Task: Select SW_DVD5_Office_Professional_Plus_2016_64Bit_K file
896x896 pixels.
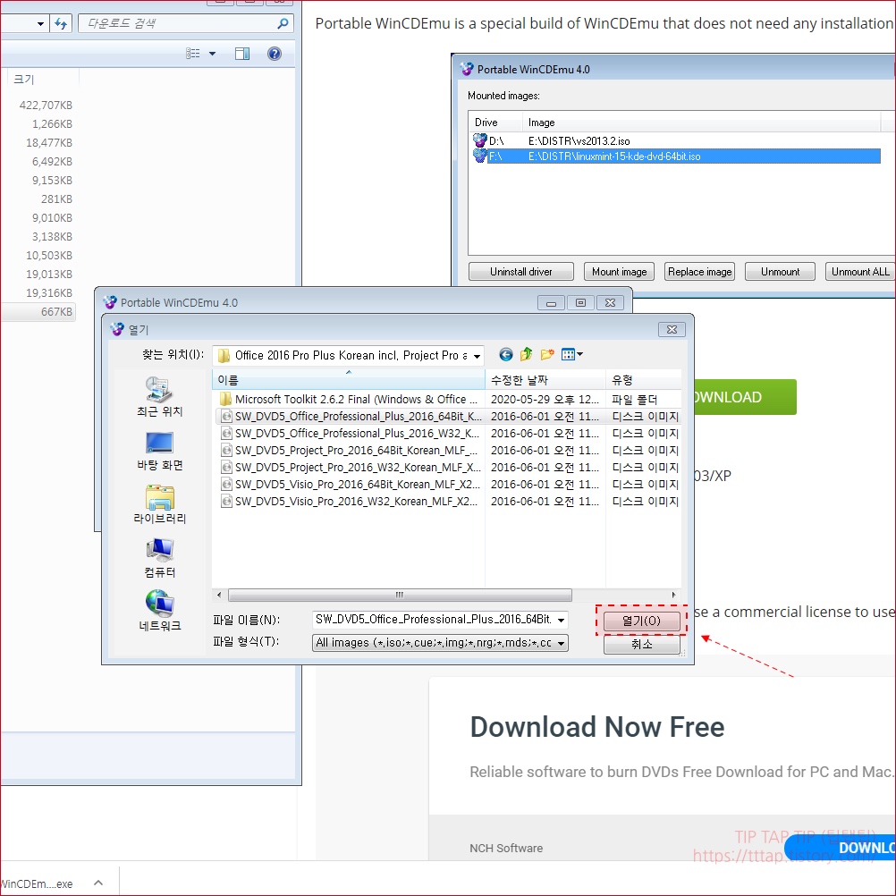Action: (x=351, y=417)
